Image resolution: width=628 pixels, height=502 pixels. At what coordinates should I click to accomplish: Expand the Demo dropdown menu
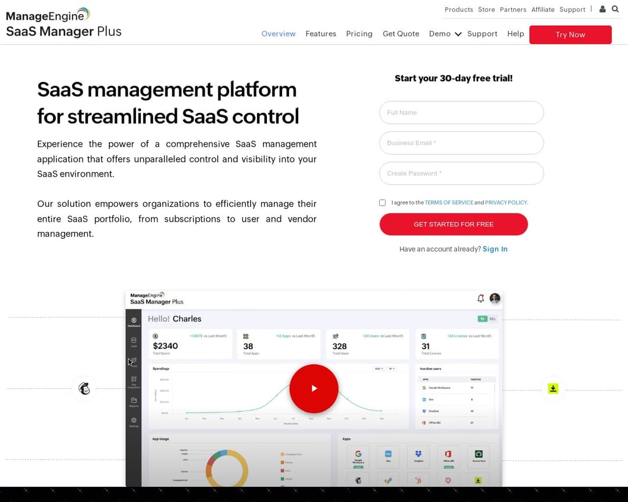click(x=445, y=34)
